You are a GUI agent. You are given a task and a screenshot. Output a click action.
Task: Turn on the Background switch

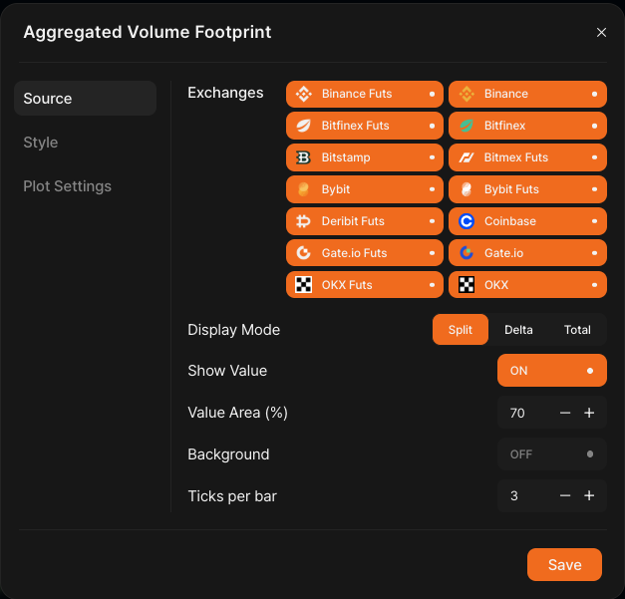552,454
